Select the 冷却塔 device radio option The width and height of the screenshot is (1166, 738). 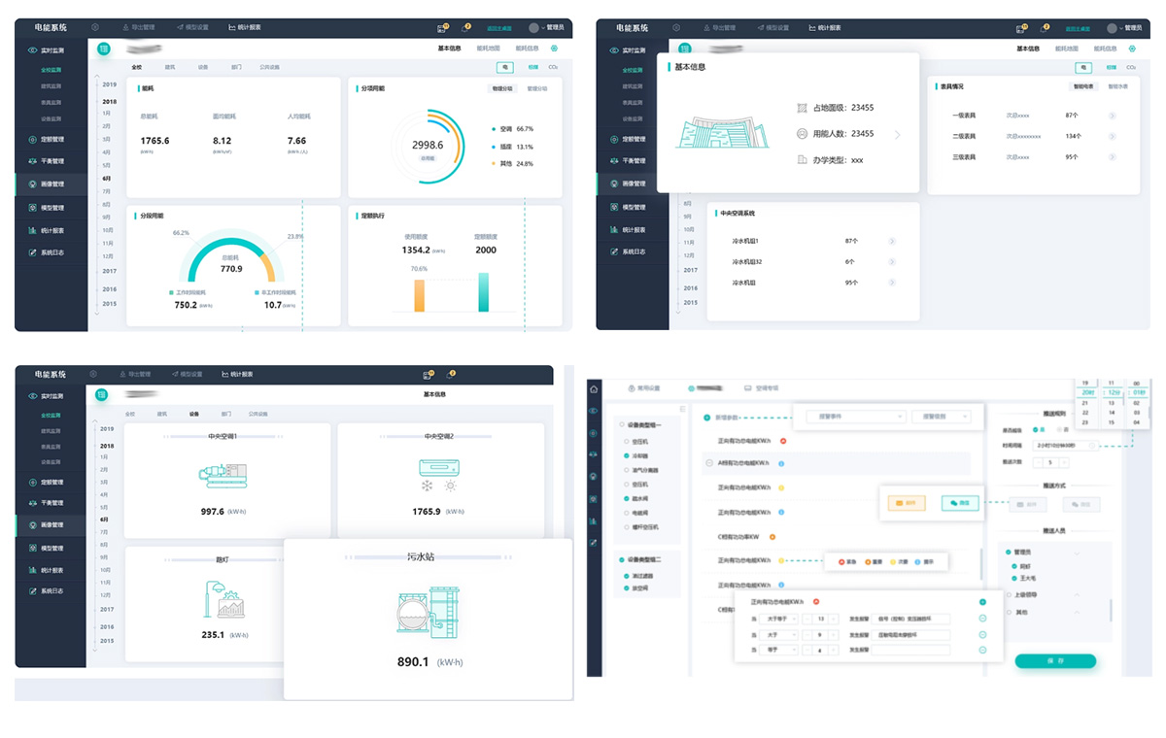[628, 454]
